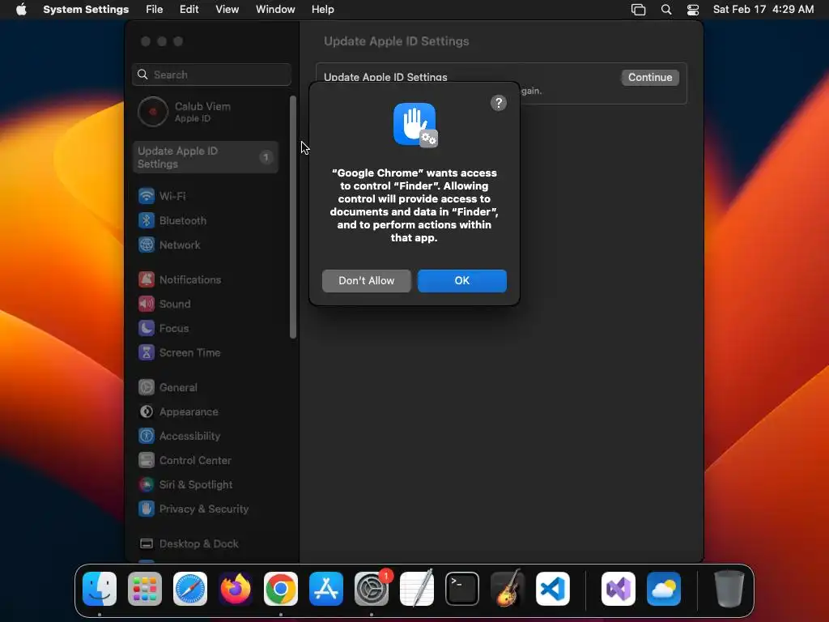Click the Stage Manager icon in the menu bar
The width and height of the screenshot is (829, 622).
[639, 10]
